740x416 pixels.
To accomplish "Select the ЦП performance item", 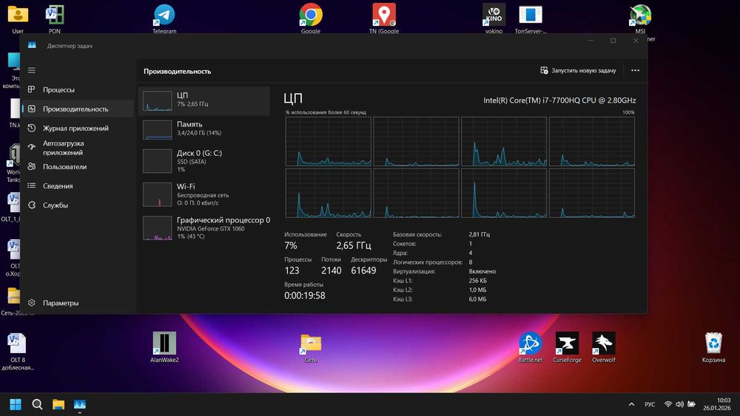I will point(204,100).
